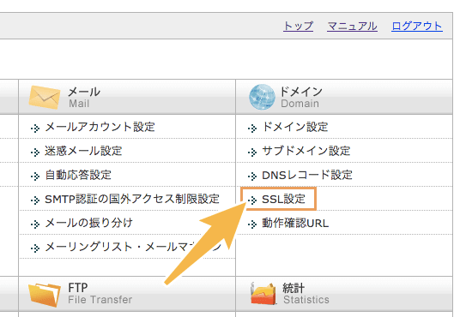
Task: Click bullet icon beside 迷惑メール設定
Action: click(x=35, y=152)
